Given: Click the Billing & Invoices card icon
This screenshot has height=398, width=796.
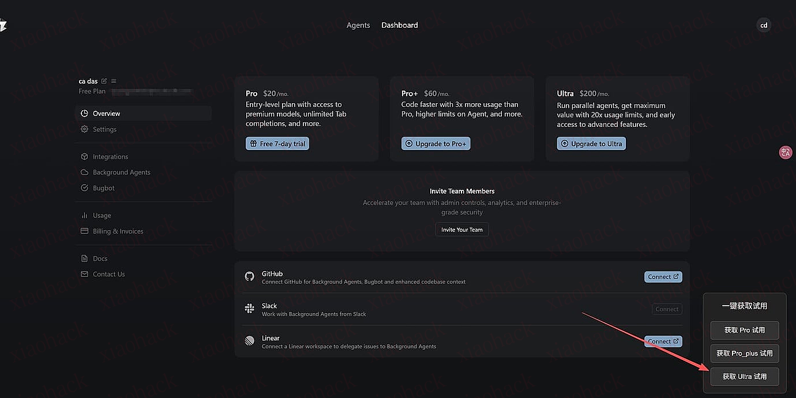Looking at the screenshot, I should [x=85, y=231].
